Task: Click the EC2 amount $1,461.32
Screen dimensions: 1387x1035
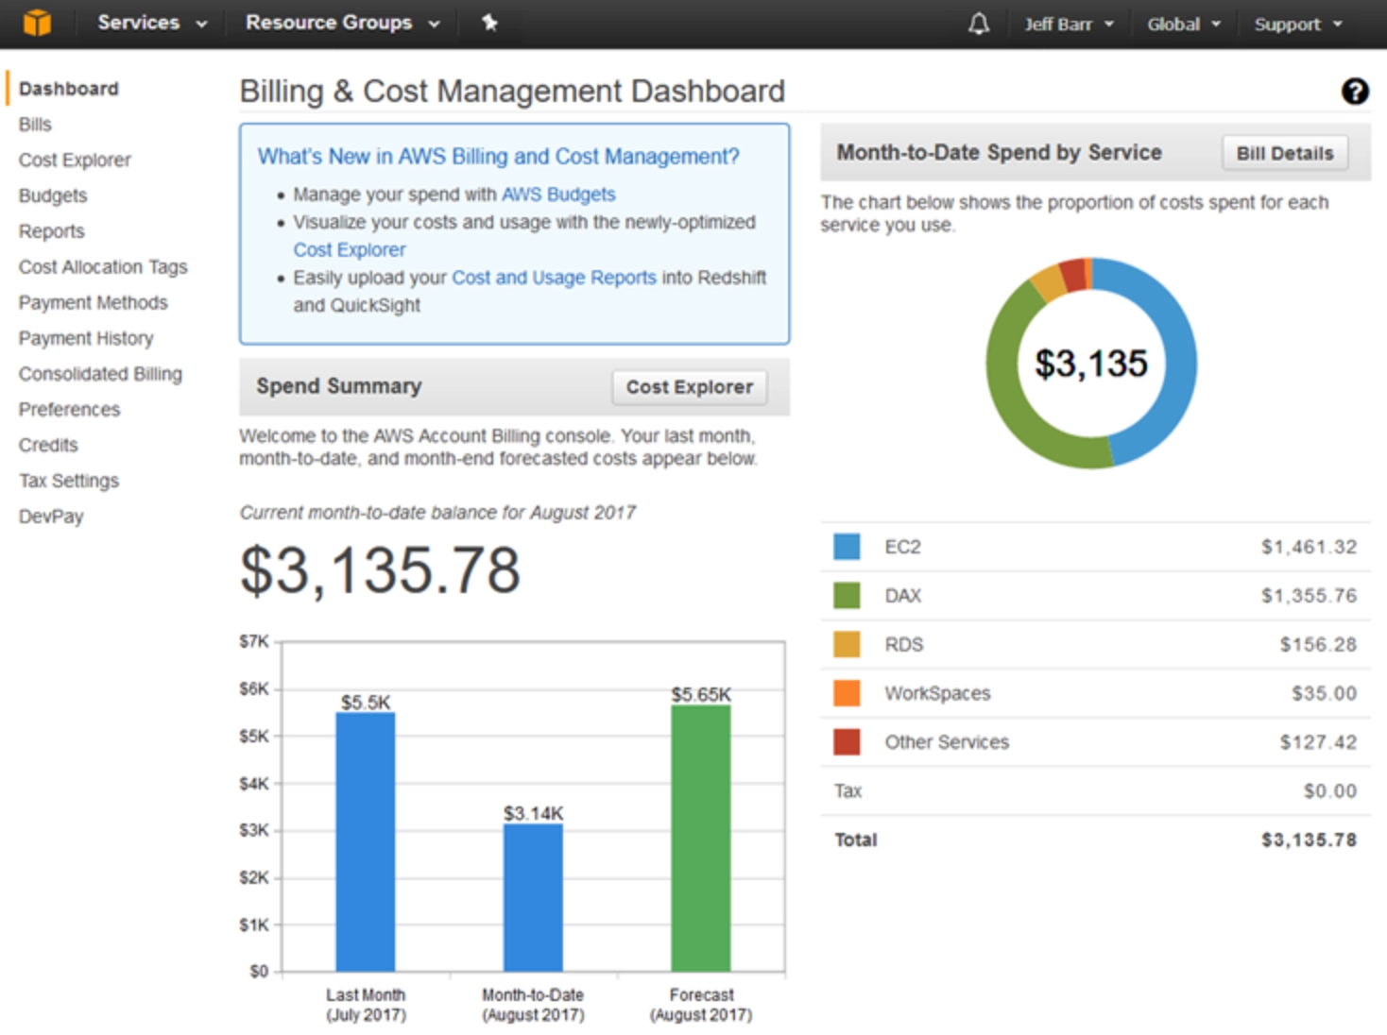Action: [1309, 547]
